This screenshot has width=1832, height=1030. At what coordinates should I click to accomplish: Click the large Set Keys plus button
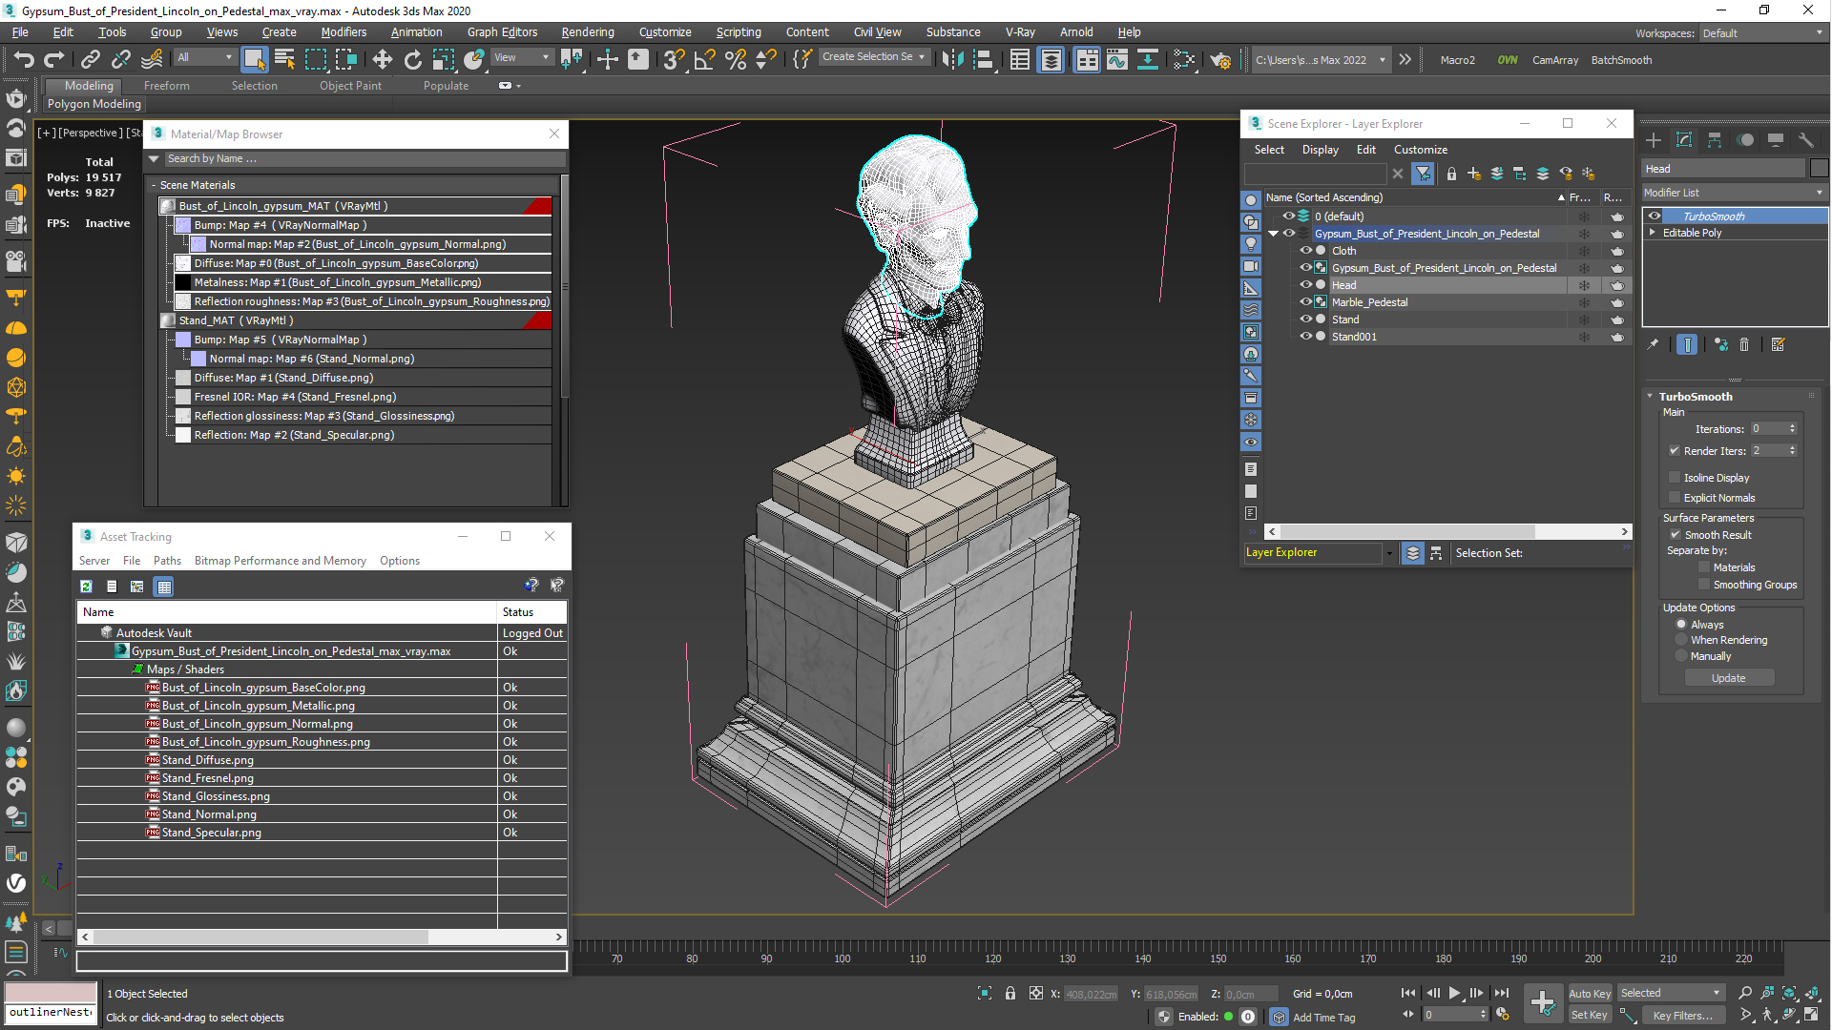1543,1003
